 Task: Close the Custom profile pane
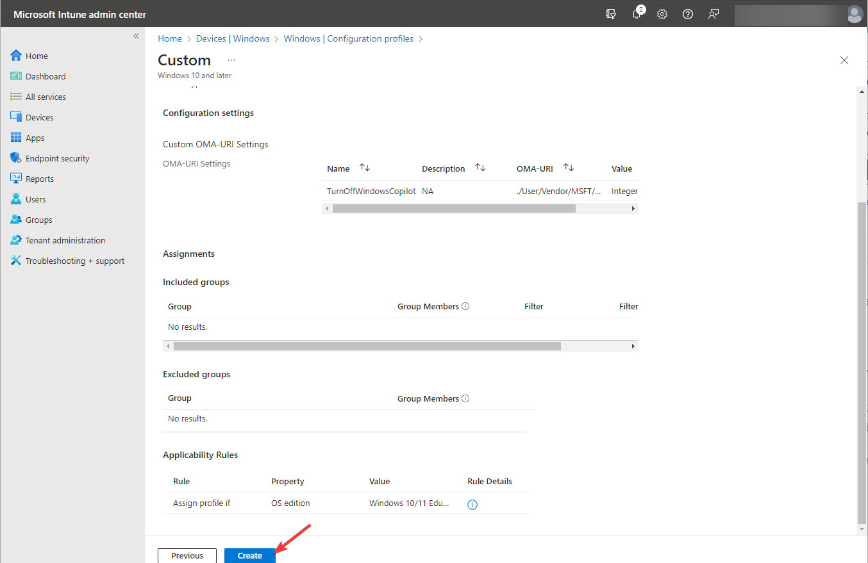(844, 60)
